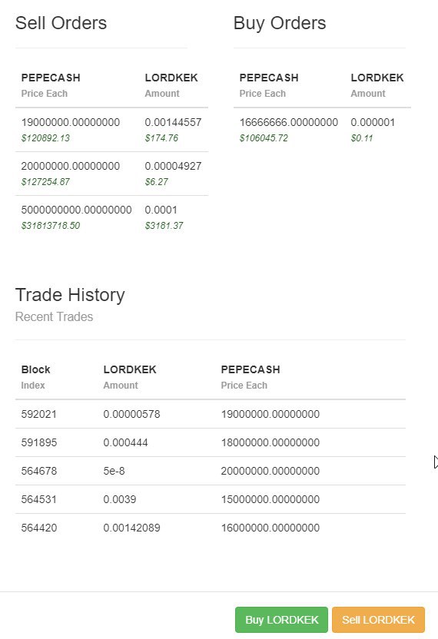Select buy order priced 16666666.00000000

click(x=322, y=130)
